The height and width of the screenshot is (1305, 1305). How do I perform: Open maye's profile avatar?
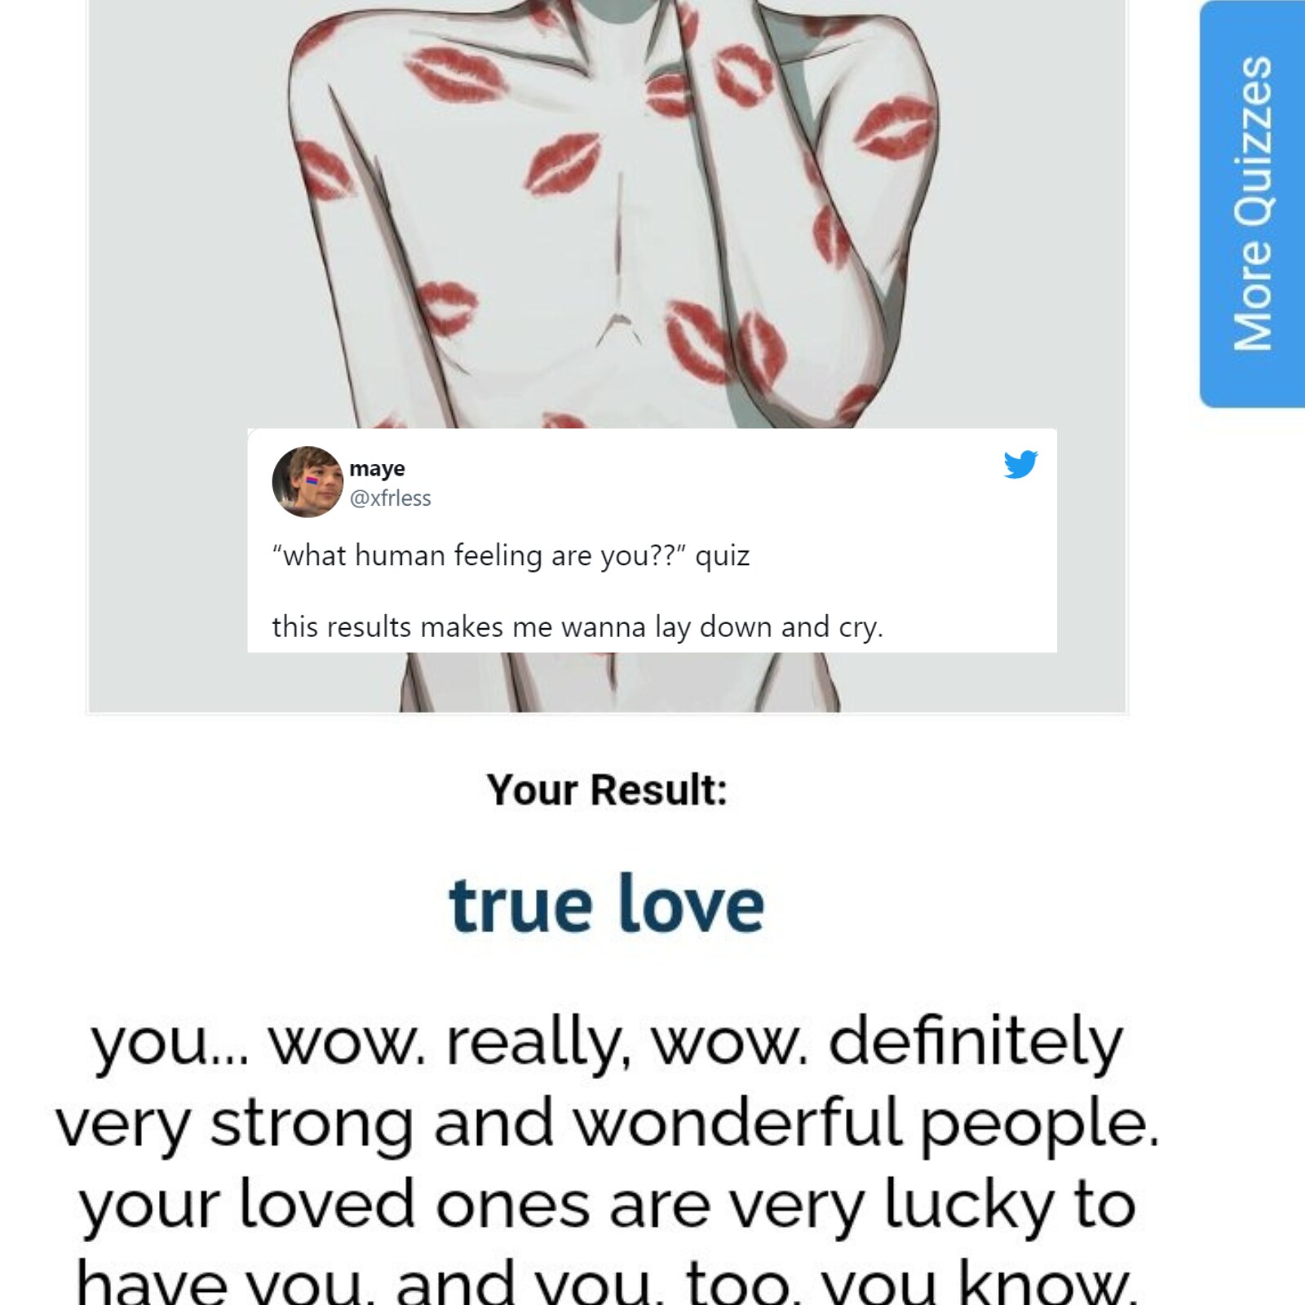tap(307, 482)
